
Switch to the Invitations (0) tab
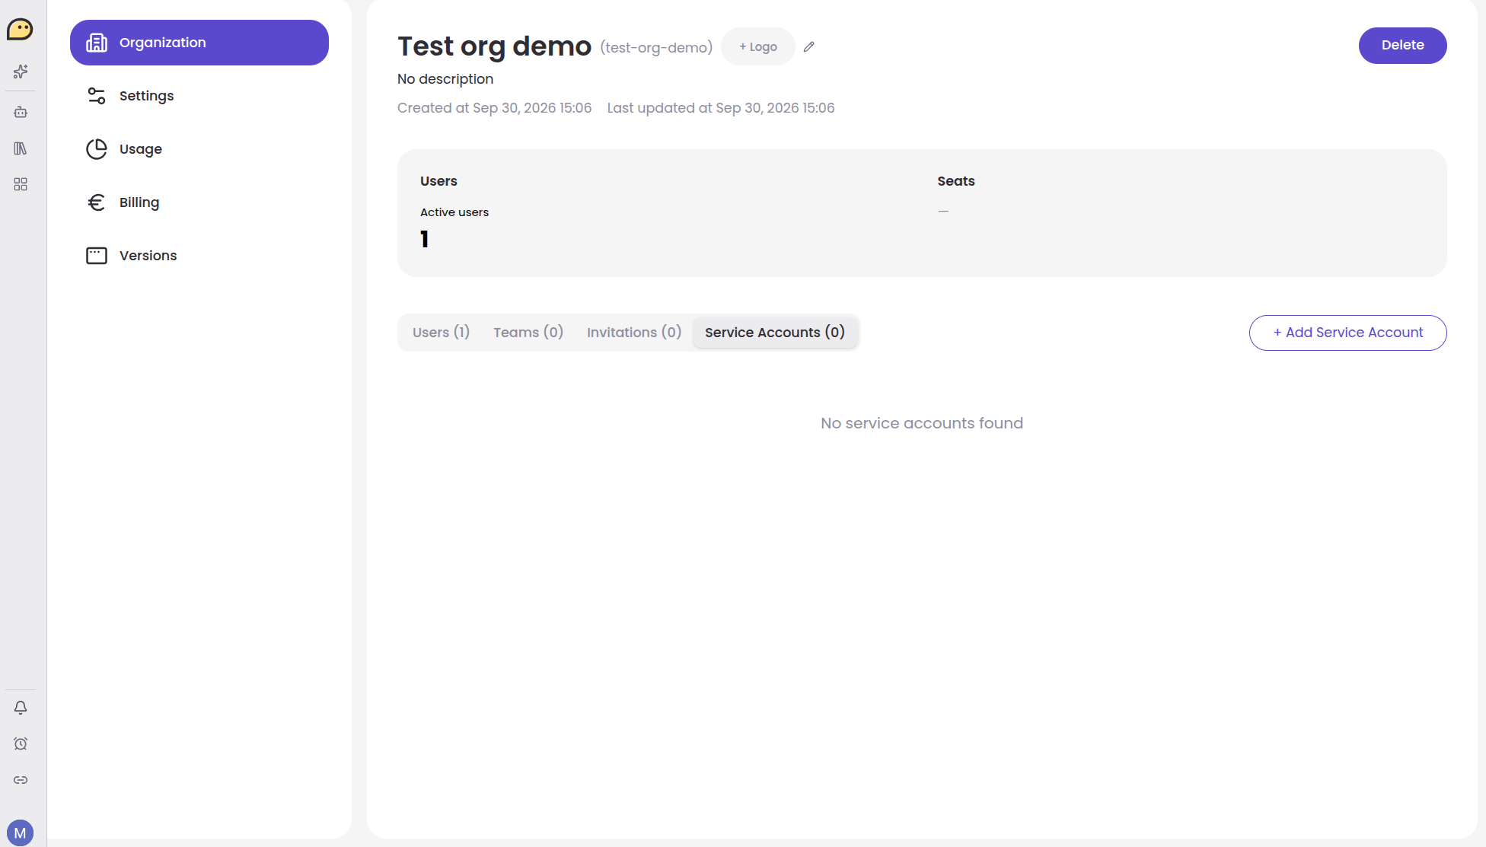click(633, 333)
